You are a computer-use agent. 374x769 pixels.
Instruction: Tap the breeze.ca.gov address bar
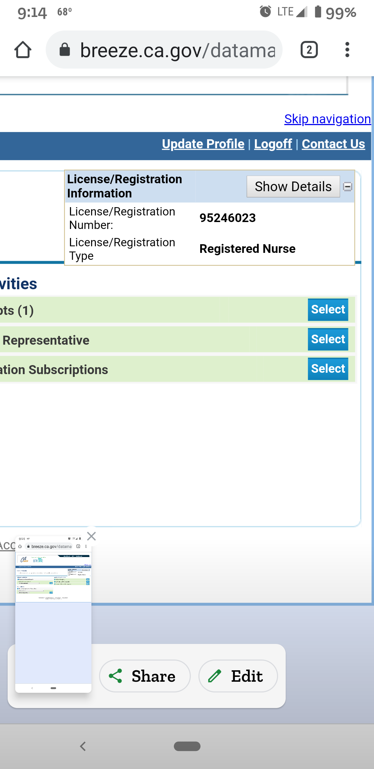[164, 50]
